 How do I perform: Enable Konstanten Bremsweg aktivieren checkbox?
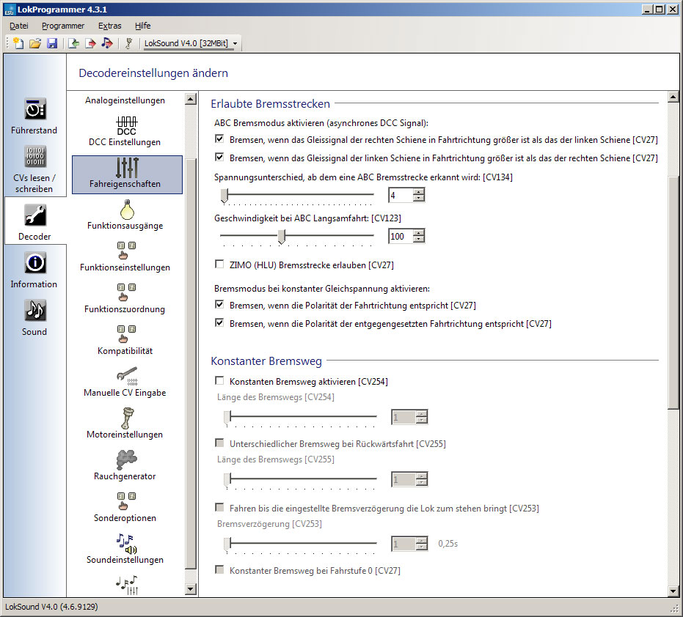pyautogui.click(x=219, y=381)
